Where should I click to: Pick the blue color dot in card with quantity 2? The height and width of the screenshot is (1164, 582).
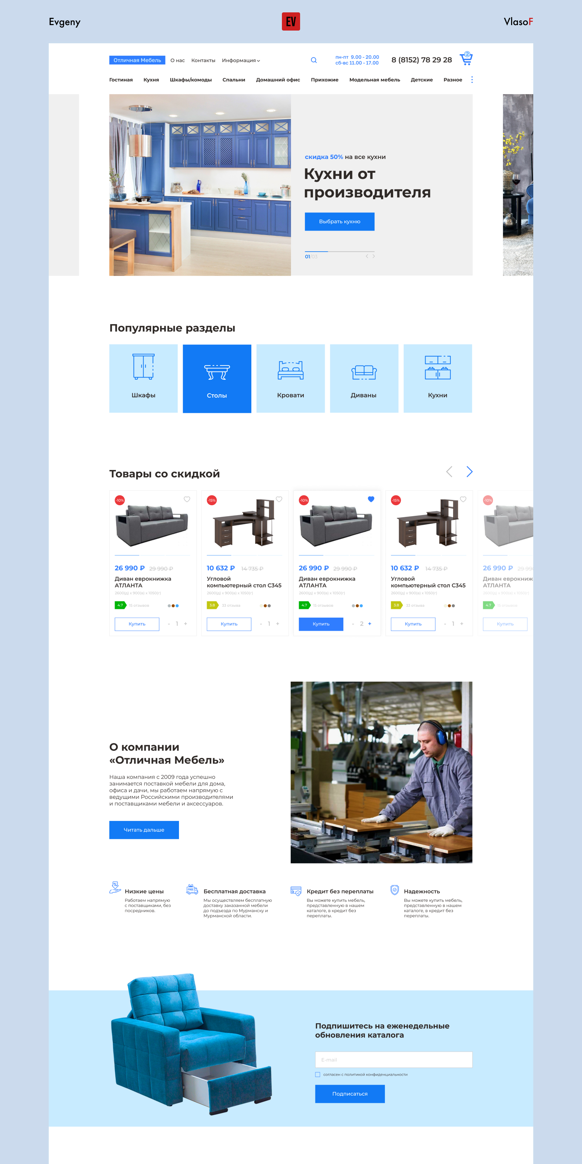361,606
